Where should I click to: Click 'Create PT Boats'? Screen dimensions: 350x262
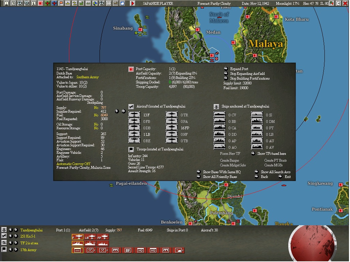(x=275, y=161)
